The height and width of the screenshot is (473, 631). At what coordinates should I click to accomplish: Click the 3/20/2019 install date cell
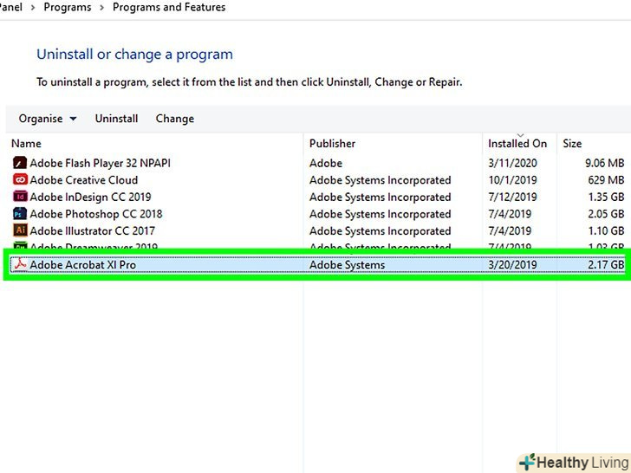click(x=512, y=265)
